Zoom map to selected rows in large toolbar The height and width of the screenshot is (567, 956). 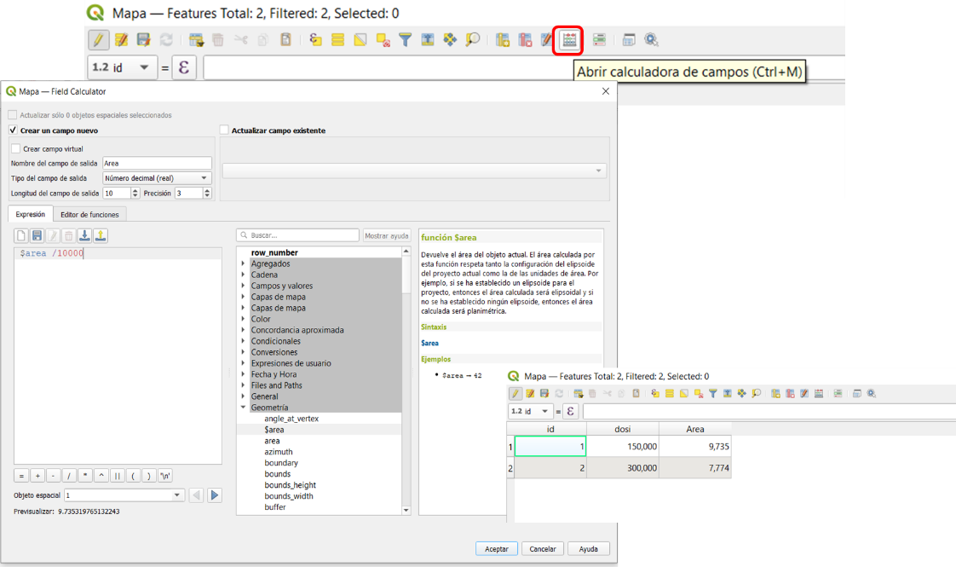[473, 40]
